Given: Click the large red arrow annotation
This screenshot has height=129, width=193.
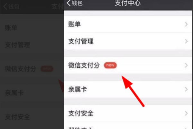Looking at the screenshot, I should (x=133, y=91).
